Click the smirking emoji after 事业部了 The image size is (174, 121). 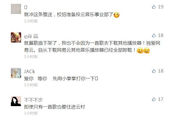[x=116, y=15]
